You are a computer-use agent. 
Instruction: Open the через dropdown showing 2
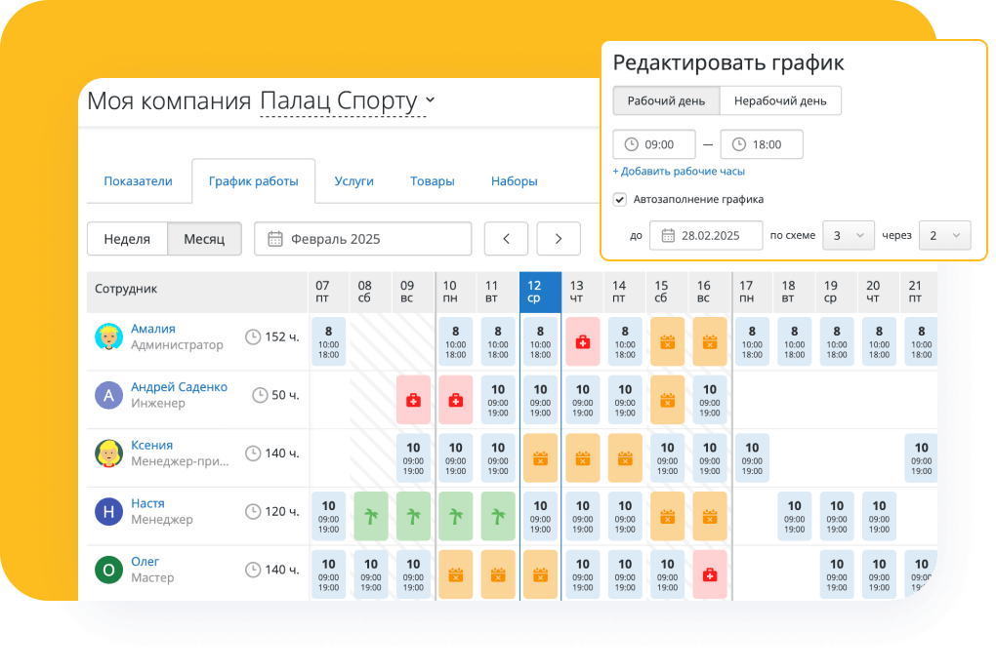coord(943,235)
